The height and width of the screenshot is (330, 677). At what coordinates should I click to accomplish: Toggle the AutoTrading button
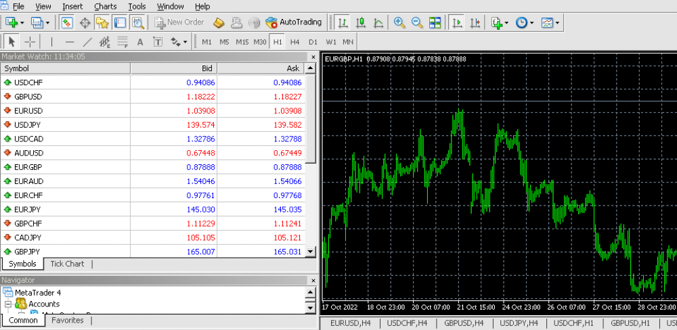click(294, 22)
